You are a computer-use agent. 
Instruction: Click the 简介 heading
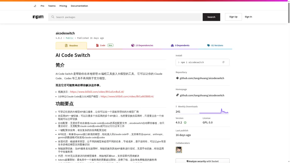tap(60, 65)
